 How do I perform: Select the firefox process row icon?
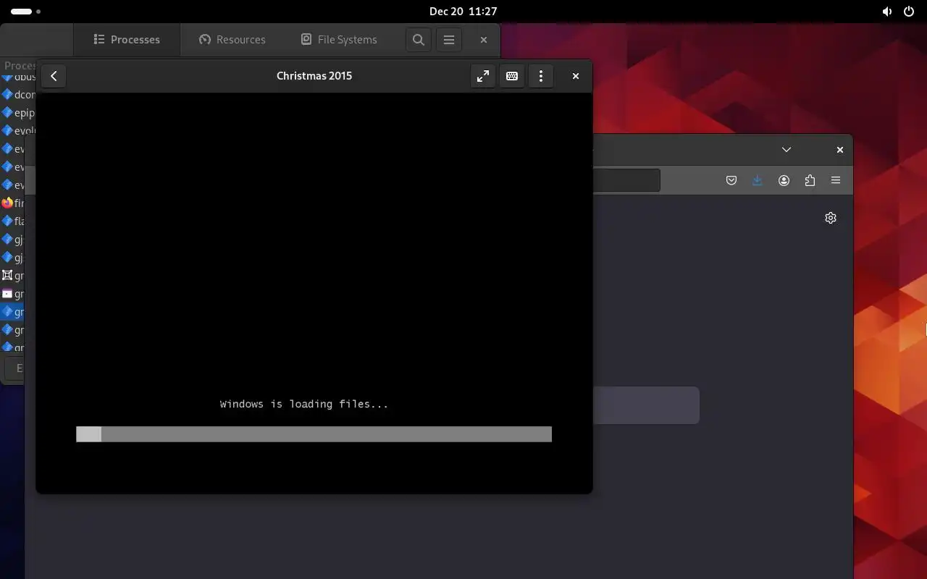tap(7, 203)
